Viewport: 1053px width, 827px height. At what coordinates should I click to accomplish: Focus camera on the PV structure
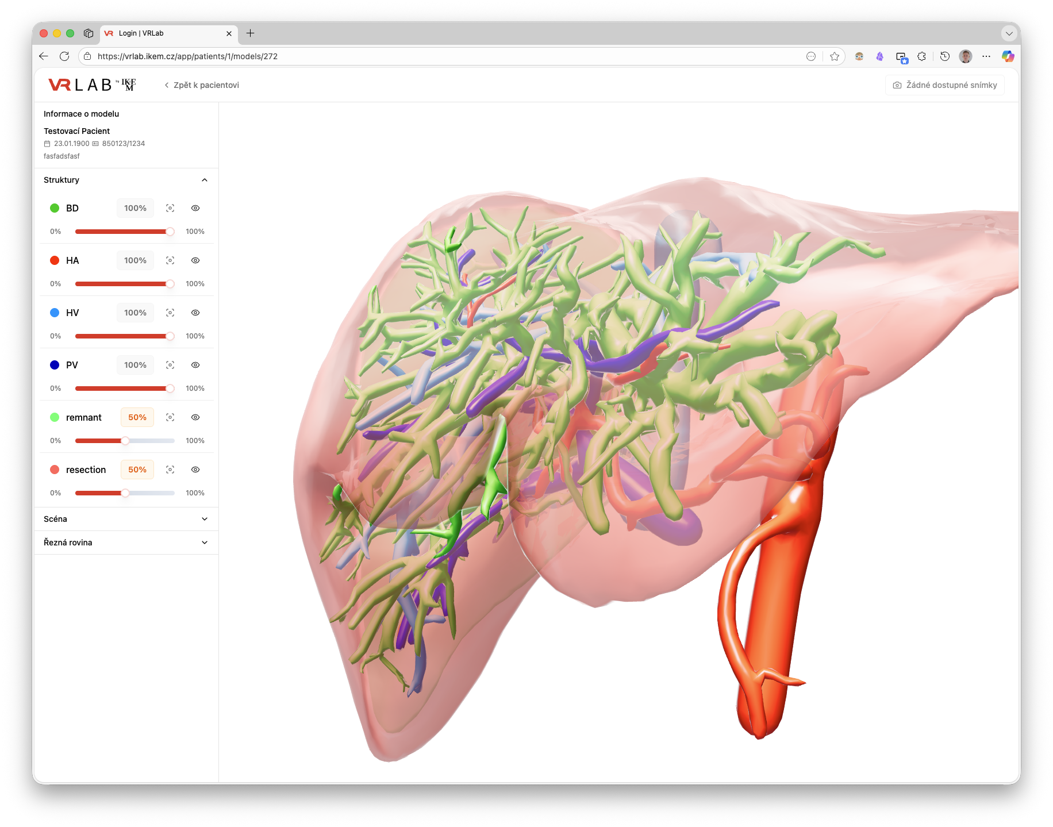(170, 365)
